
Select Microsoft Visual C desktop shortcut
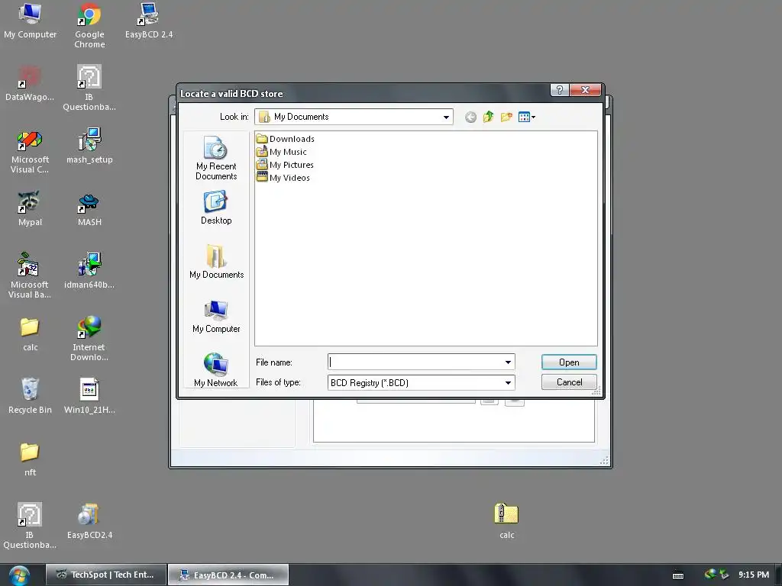30,151
